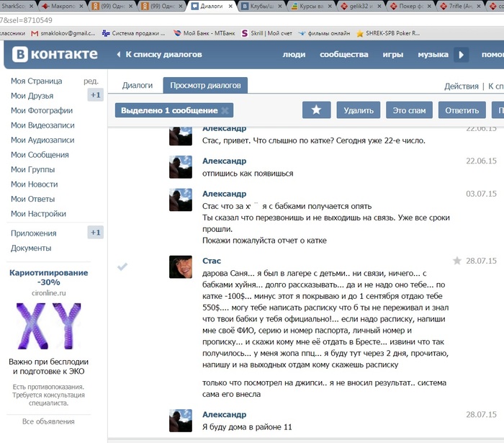The image size is (504, 443).
Task: Open the Система продажи bookmark
Action: pyautogui.click(x=134, y=33)
